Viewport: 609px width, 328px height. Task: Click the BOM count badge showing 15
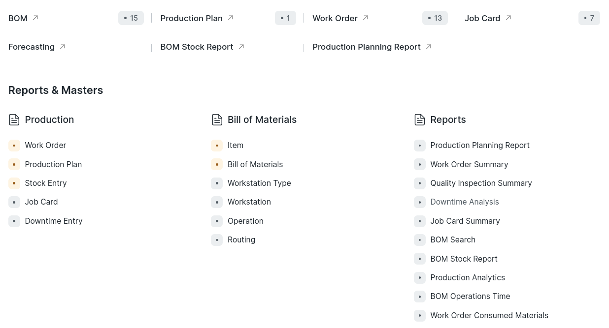(x=131, y=18)
